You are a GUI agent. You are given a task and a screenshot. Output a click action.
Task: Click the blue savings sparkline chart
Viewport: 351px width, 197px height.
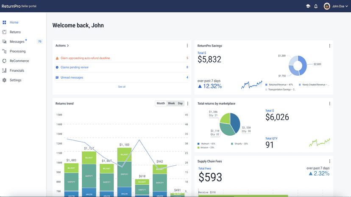click(x=252, y=85)
